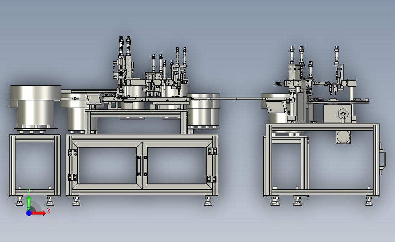Image resolution: width=395 pixels, height=242 pixels.
Task: Pick the left door handle of the cabinet
Action: tap(139, 166)
